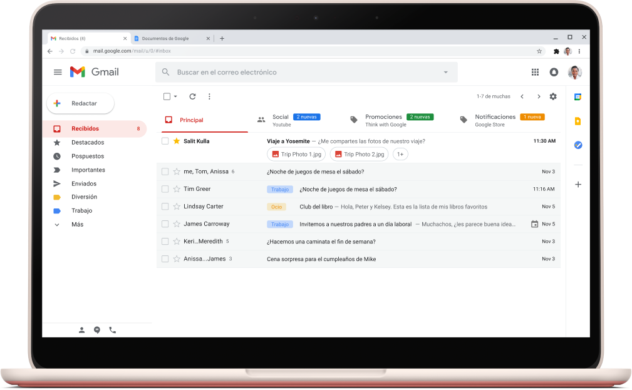Open Google Keep from the side panel

[578, 121]
